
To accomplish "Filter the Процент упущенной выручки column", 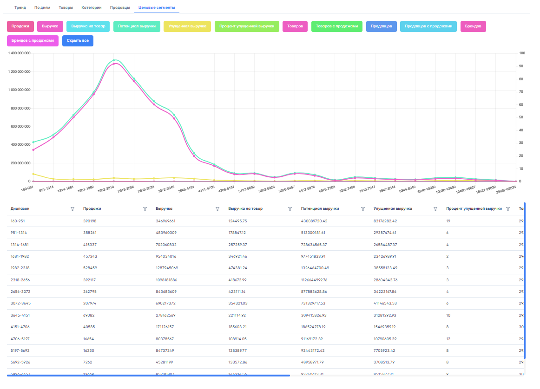I will [x=508, y=209].
